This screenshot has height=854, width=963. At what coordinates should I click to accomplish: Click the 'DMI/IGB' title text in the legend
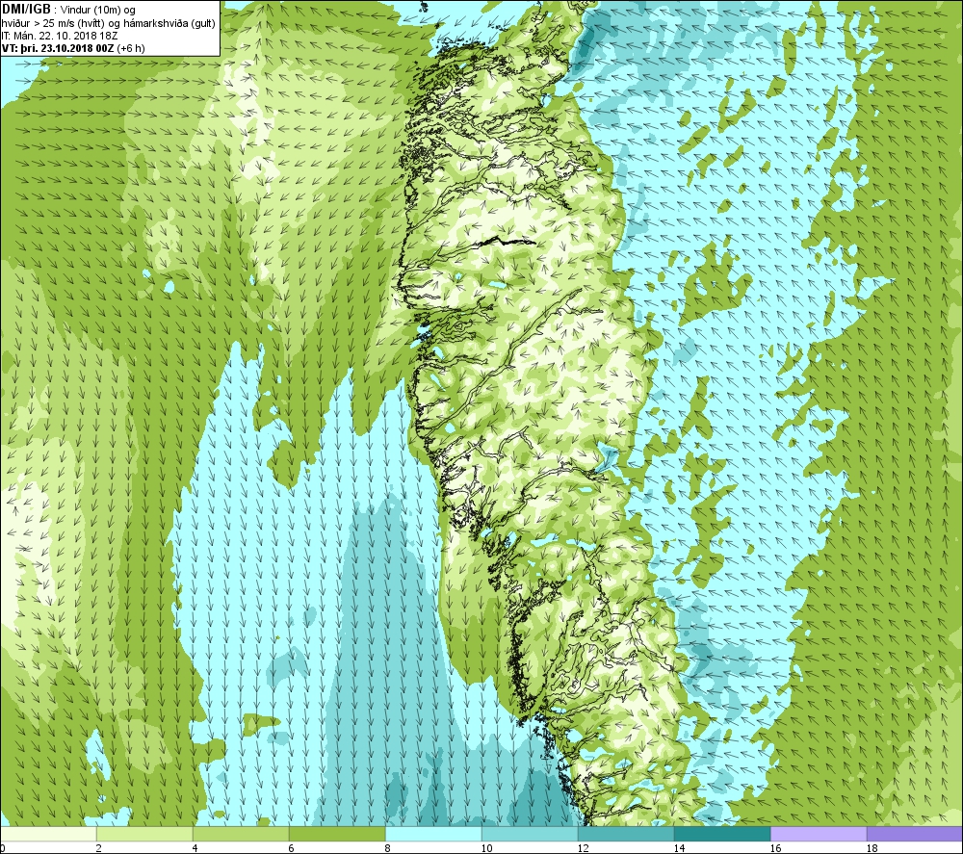pos(26,10)
